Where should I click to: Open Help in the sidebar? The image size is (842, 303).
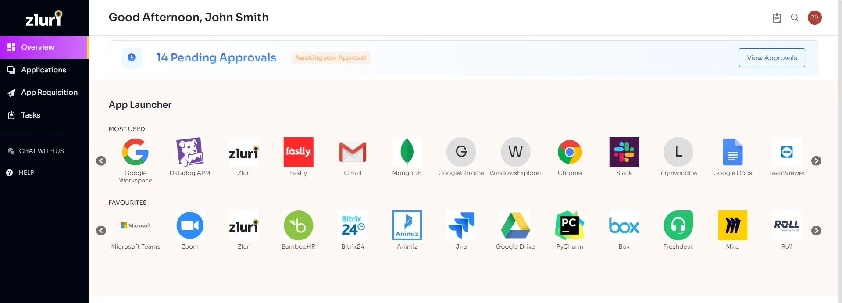pyautogui.click(x=20, y=172)
